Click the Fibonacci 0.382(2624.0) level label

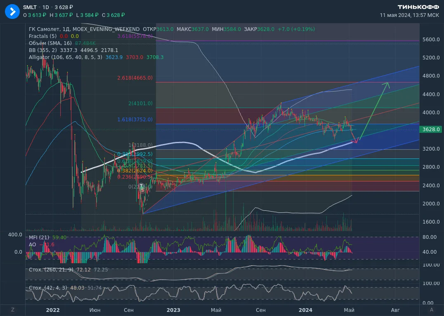[x=135, y=171]
